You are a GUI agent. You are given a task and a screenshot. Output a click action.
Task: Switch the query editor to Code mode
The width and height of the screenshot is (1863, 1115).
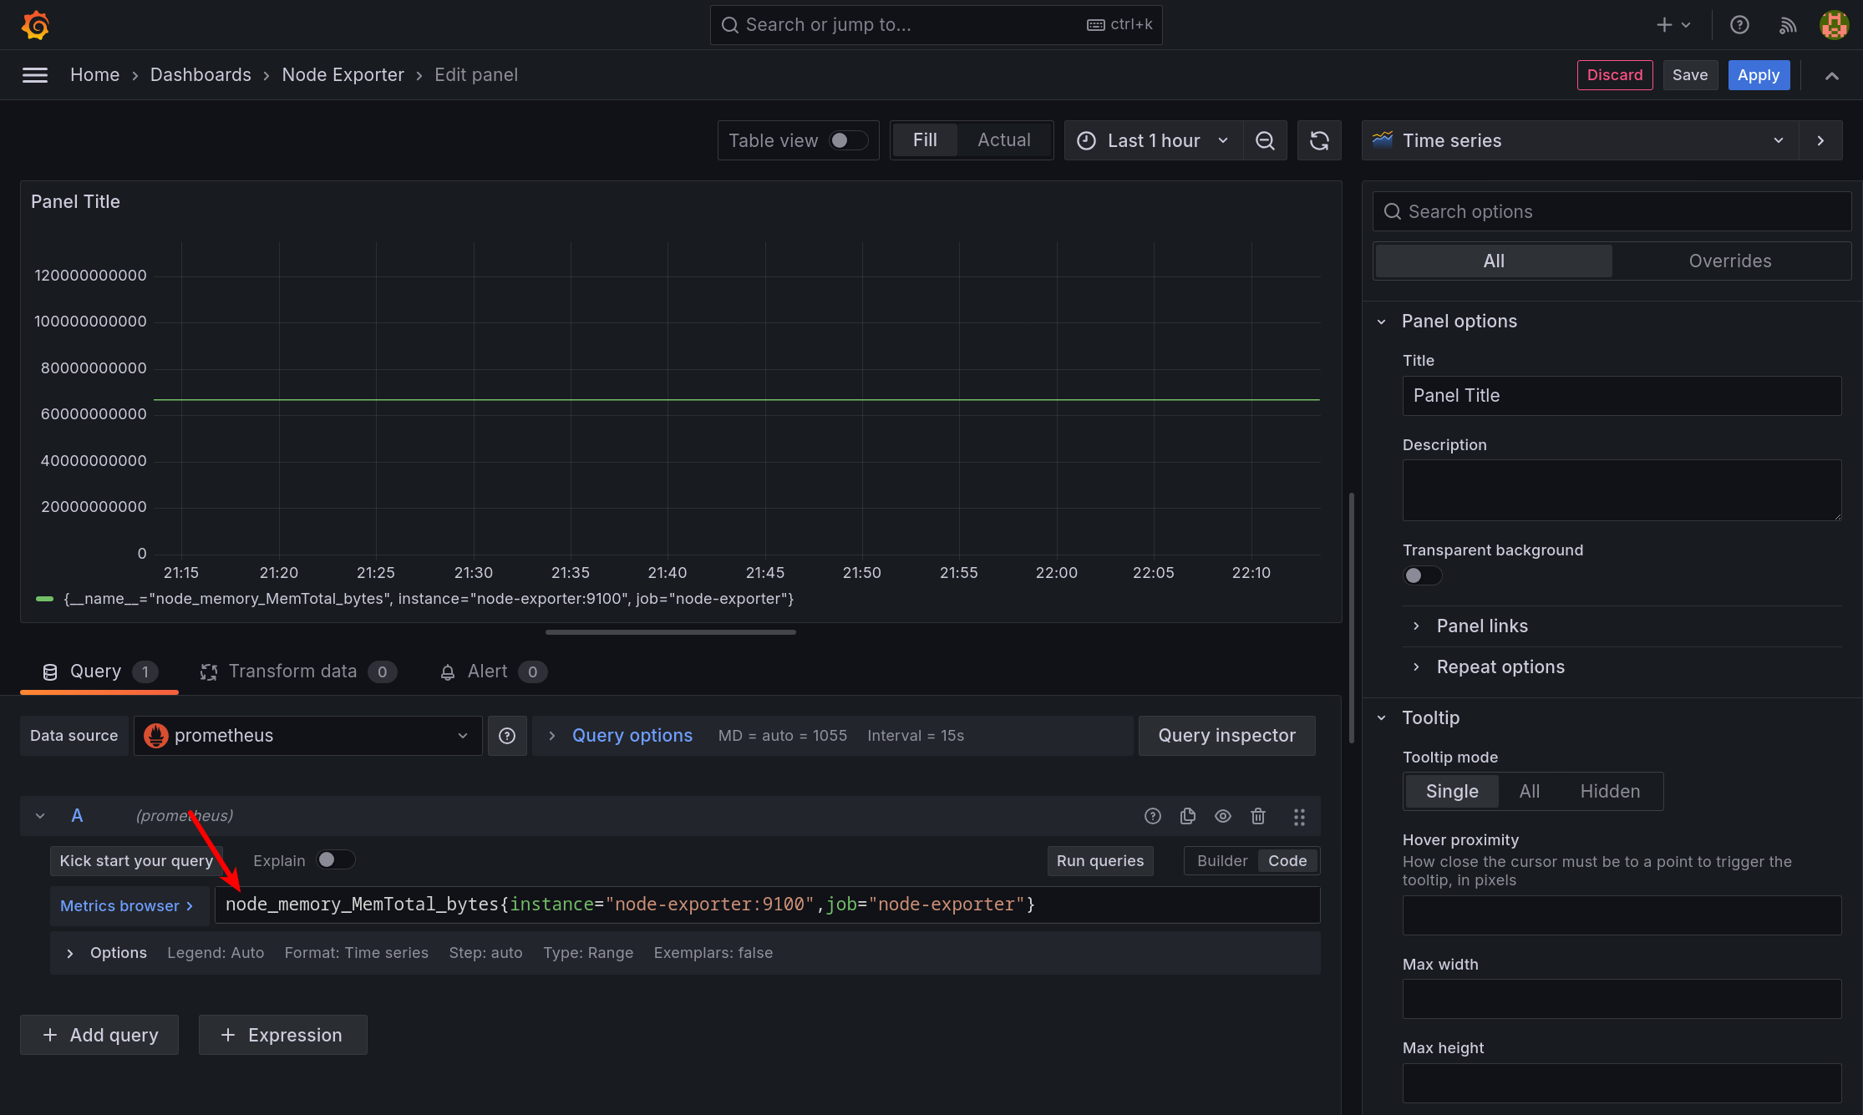pos(1287,861)
